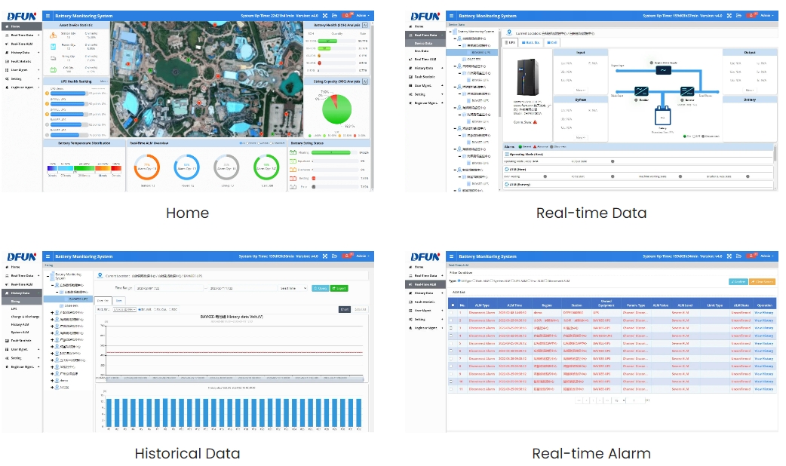The width and height of the screenshot is (786, 466).
Task: Click the Rectifier icon in UPS diagram
Action: (x=641, y=90)
